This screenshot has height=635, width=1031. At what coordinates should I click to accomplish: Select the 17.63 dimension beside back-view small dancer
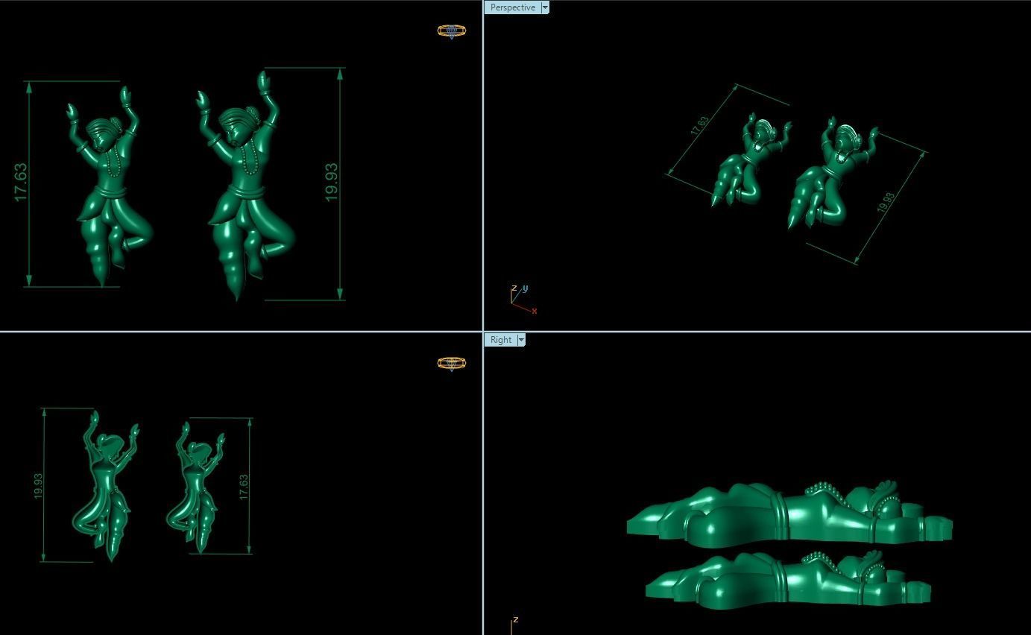point(243,487)
